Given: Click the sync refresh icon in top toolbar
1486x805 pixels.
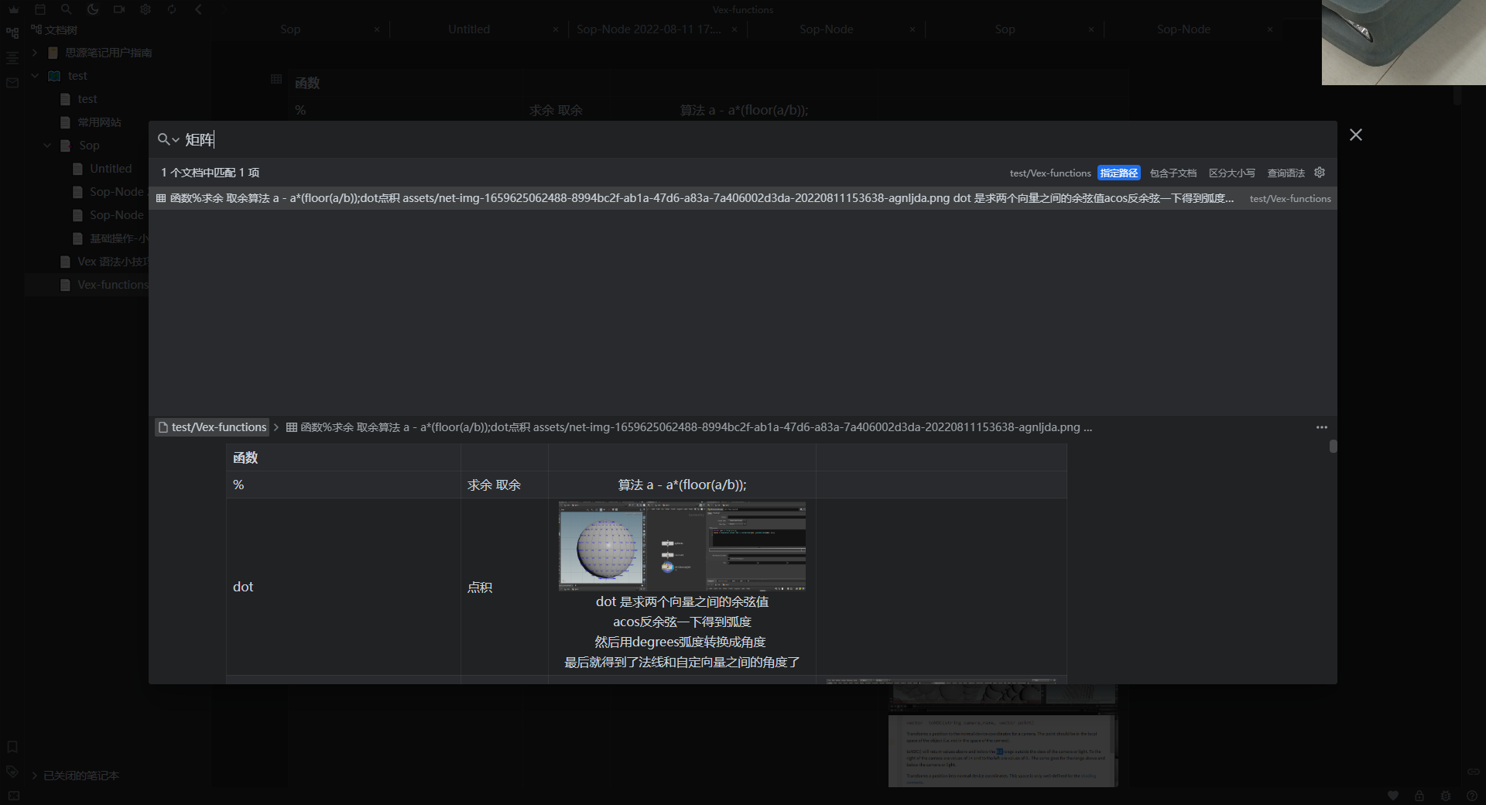Looking at the screenshot, I should click(172, 9).
